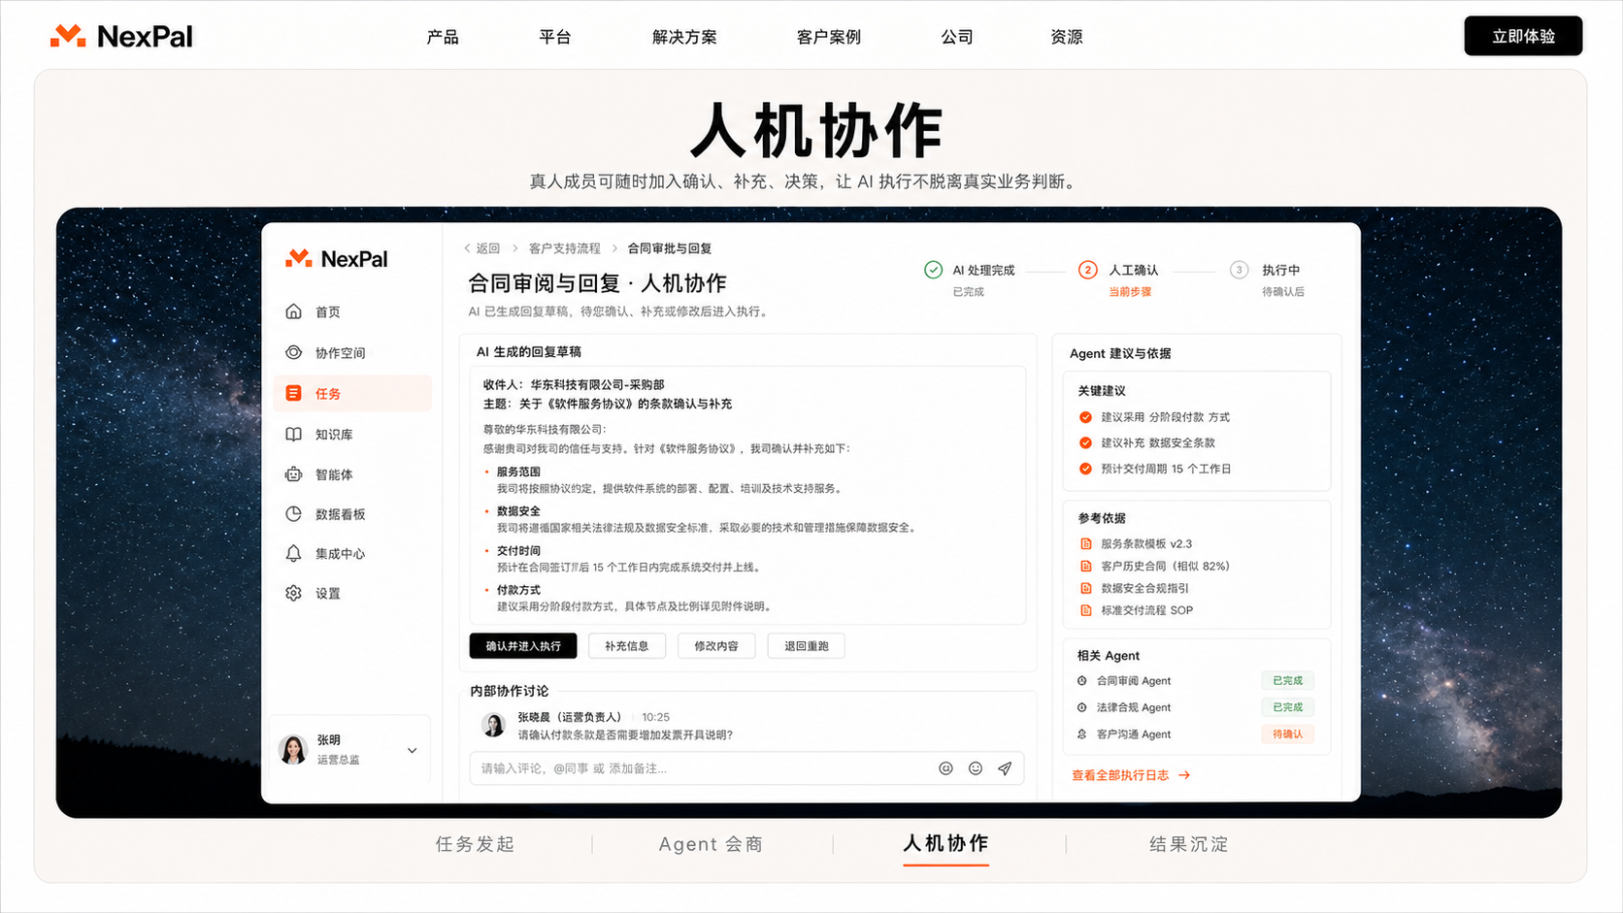
Task: Click the 服务范围 heading in draft
Action: [518, 472]
